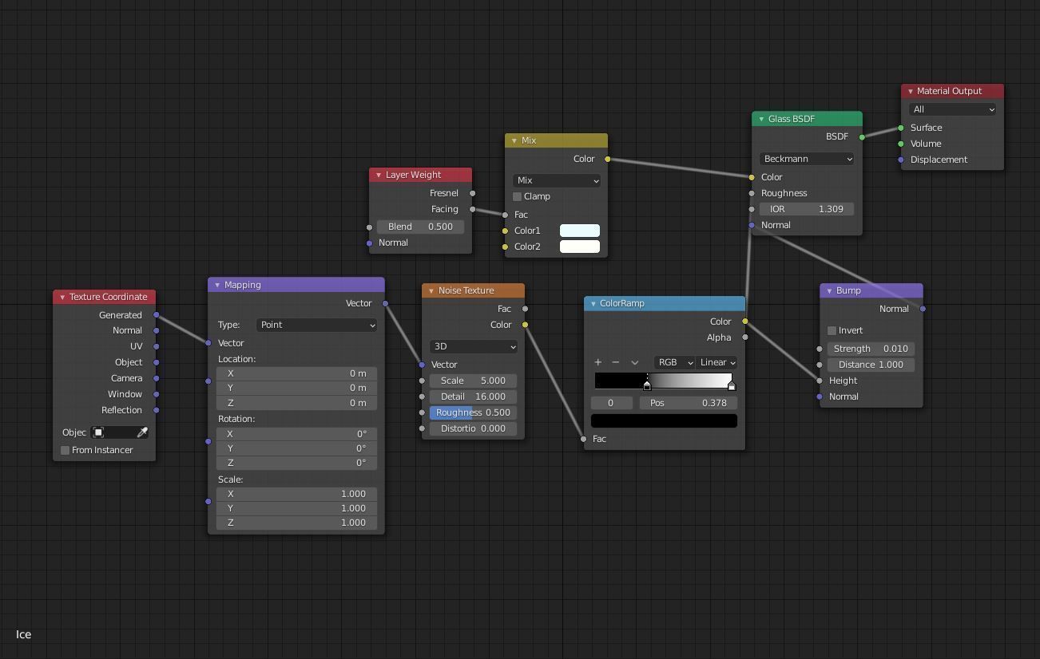Click the Ice material label
The width and height of the screenshot is (1040, 659).
(24, 634)
